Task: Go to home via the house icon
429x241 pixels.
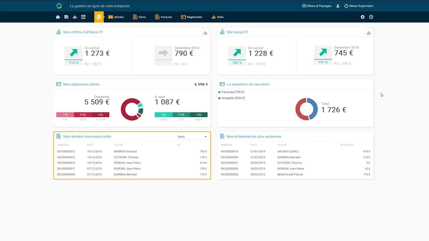Action: pyautogui.click(x=58, y=17)
